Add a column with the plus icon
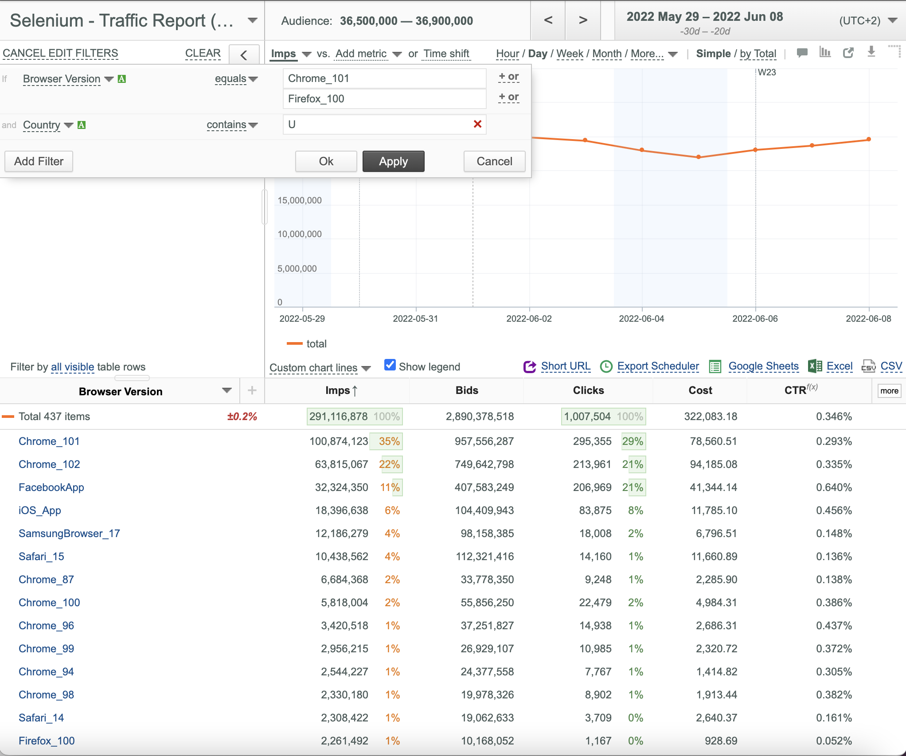906x756 pixels. (252, 390)
